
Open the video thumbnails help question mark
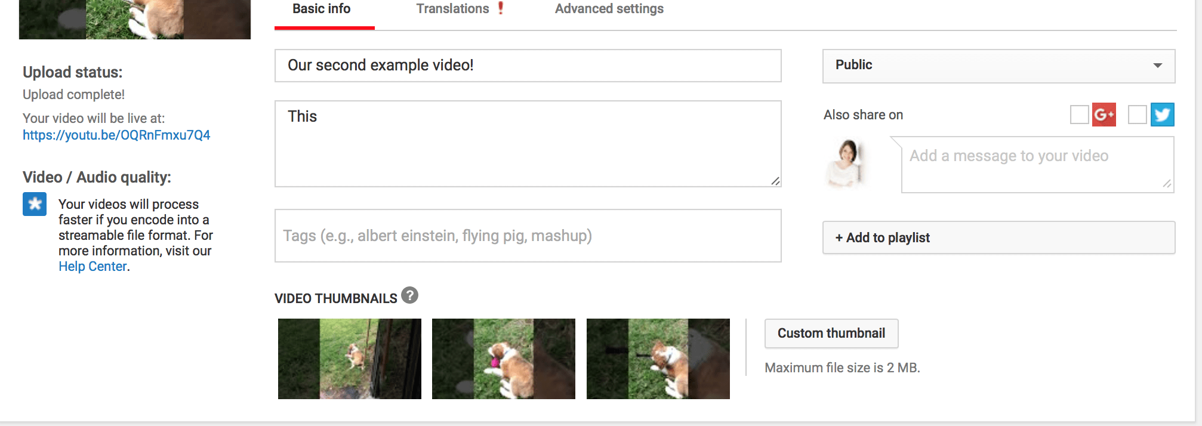coord(409,295)
